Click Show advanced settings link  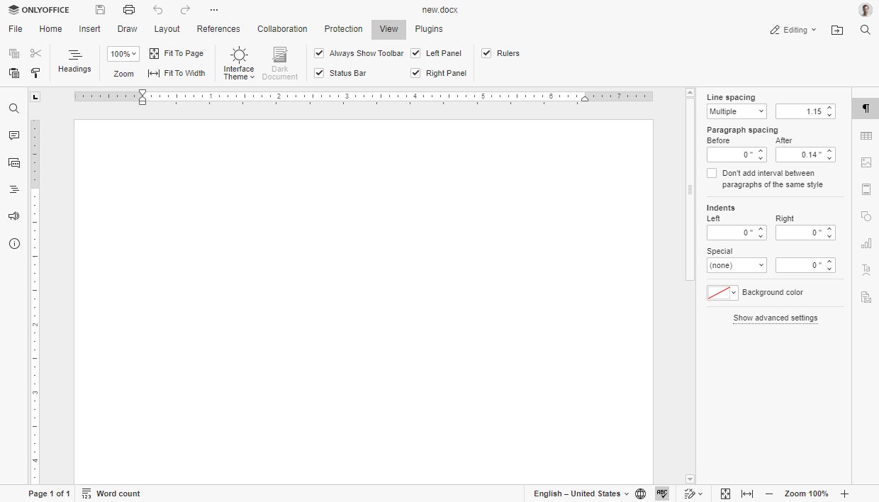(x=775, y=318)
